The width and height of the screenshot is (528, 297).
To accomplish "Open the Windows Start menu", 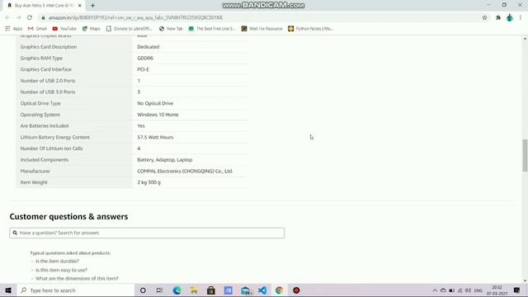I will (8, 290).
